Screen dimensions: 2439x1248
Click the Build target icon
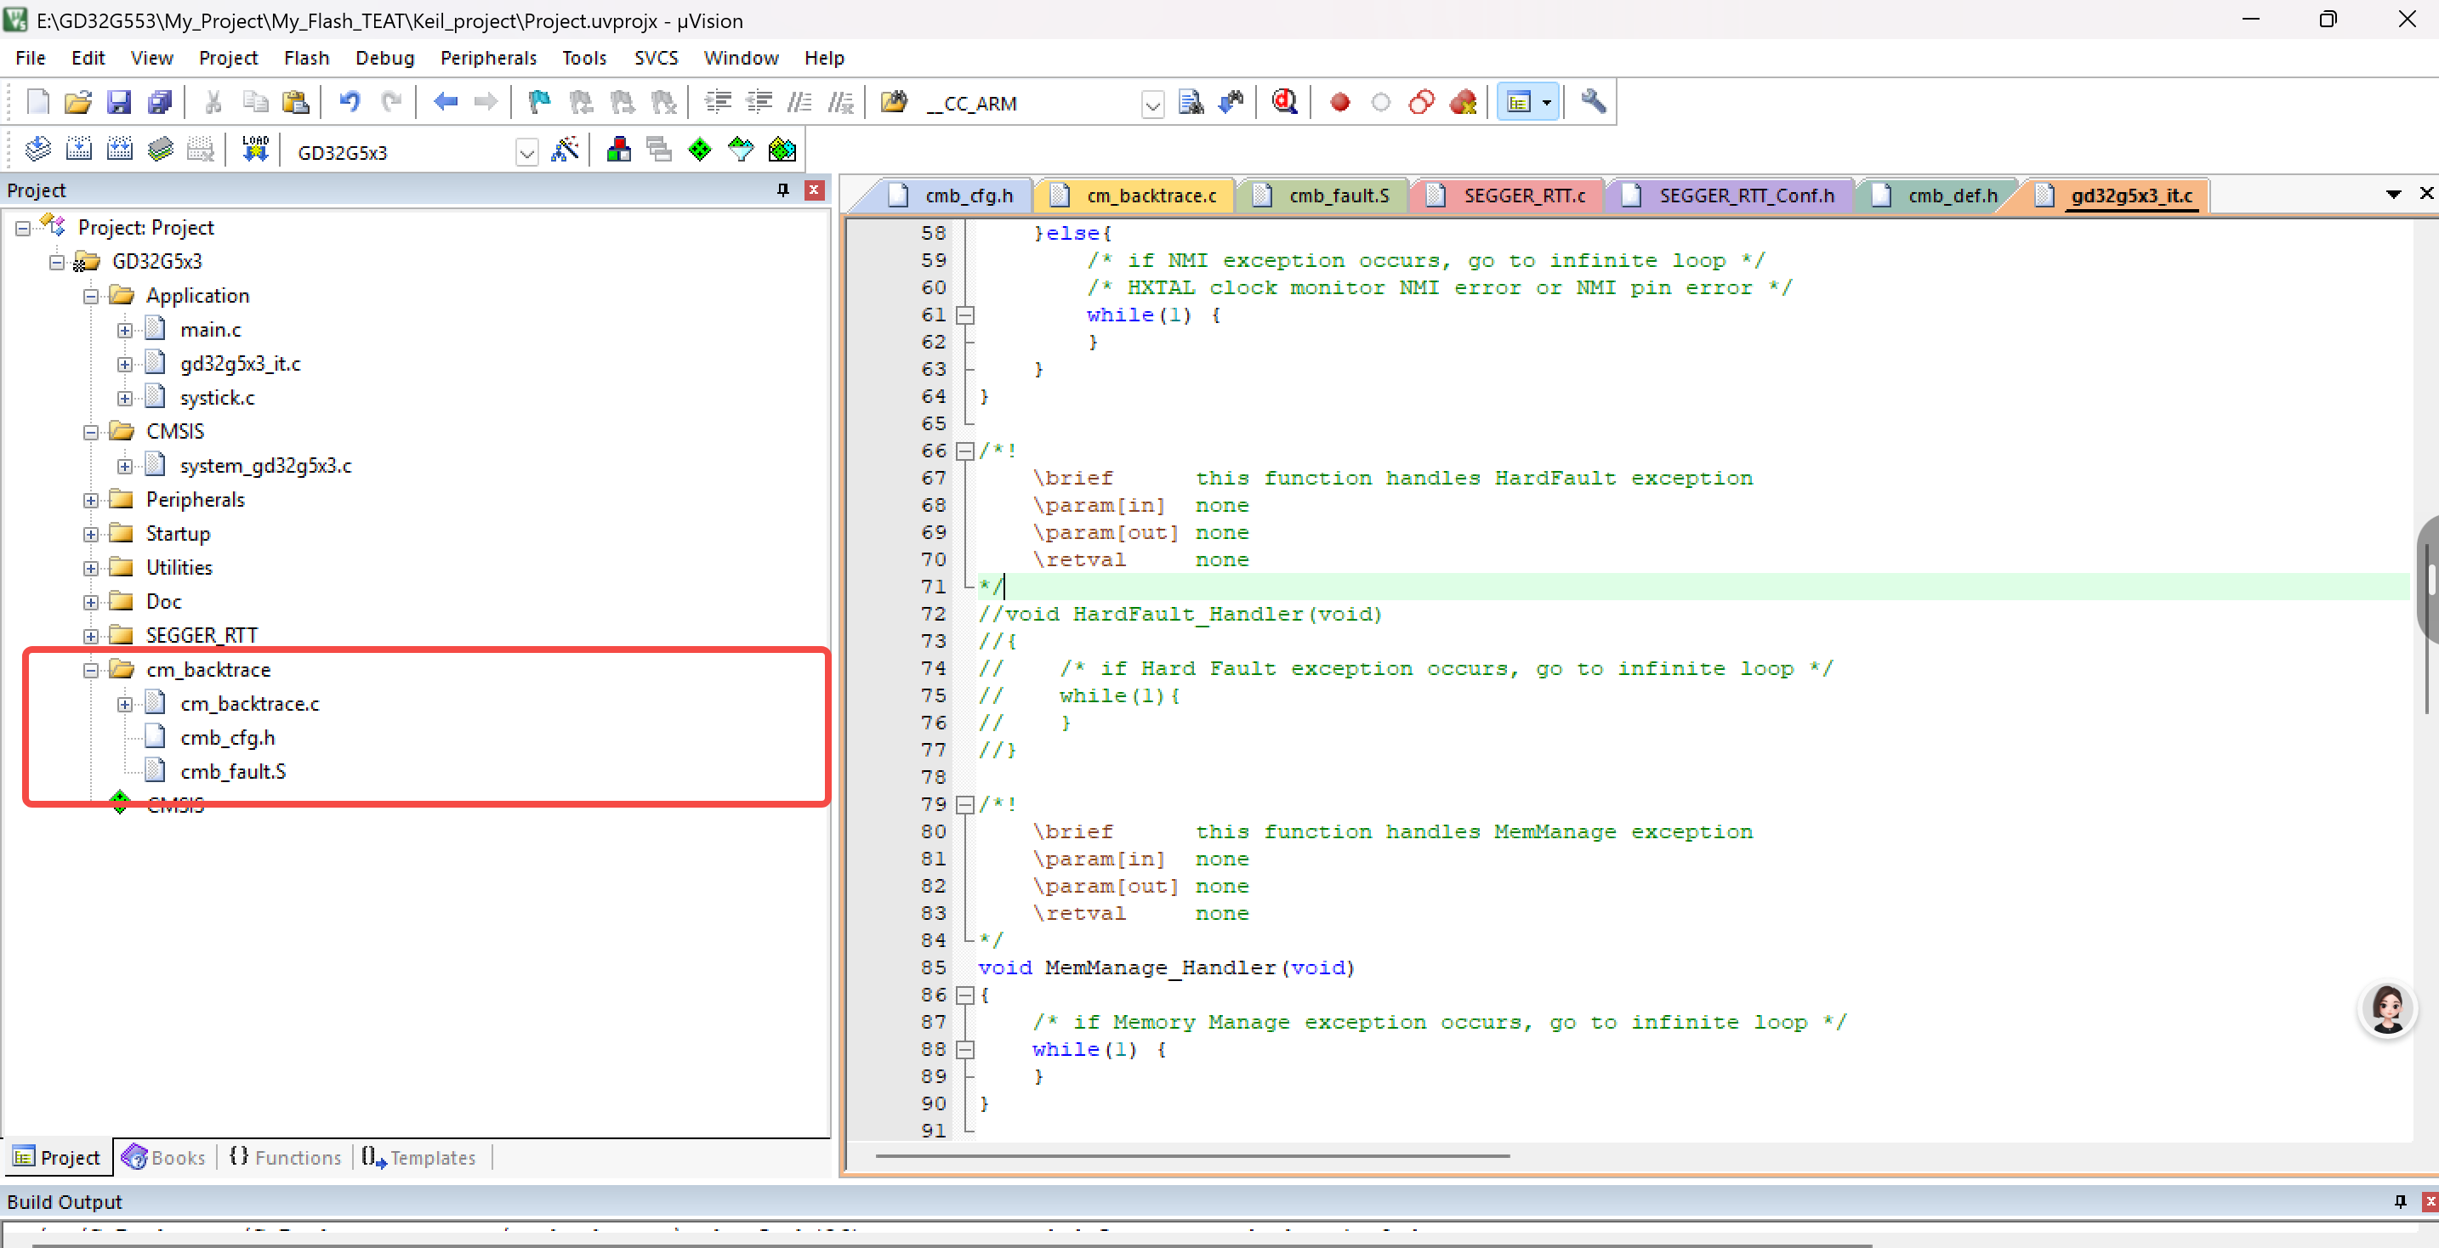point(78,150)
